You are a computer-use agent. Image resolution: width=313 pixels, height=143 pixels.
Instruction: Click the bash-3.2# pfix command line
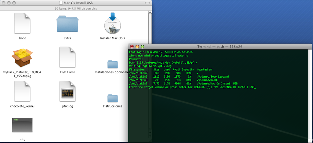coord(163,63)
